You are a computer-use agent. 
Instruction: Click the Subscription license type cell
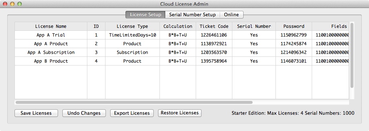click(133, 52)
